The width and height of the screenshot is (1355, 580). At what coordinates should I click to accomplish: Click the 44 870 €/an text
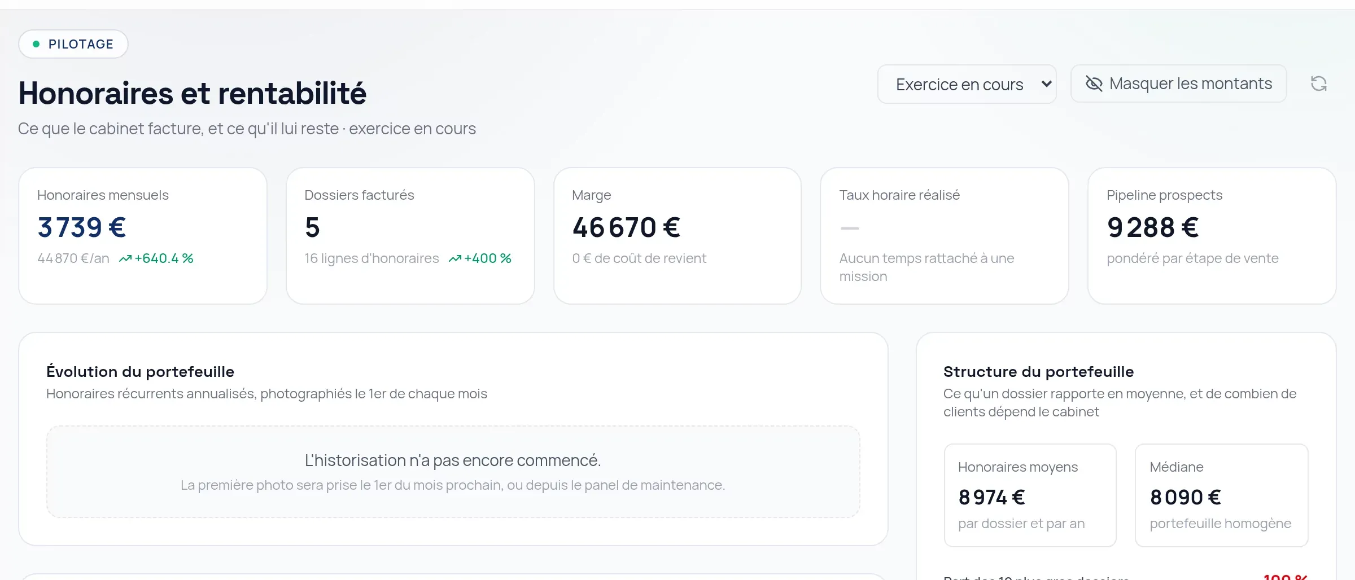click(x=73, y=258)
